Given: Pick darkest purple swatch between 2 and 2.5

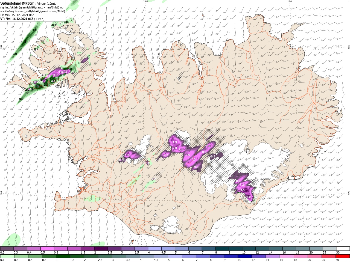Looking at the screenshot, I should click(x=101, y=249).
